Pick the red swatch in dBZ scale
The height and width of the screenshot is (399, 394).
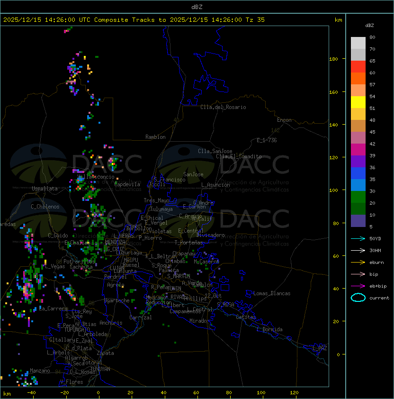[x=358, y=66]
